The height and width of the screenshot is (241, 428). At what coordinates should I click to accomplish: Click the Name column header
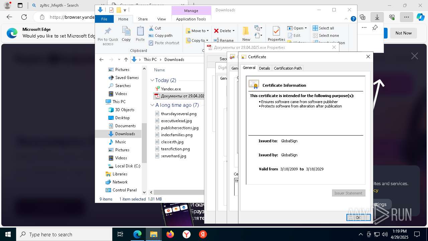coord(159,70)
